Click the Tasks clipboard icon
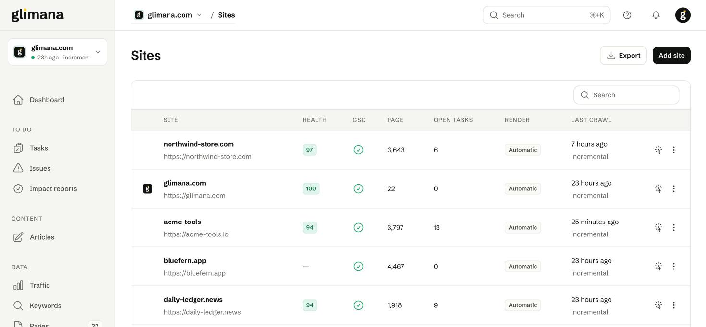The width and height of the screenshot is (706, 327). [18, 148]
